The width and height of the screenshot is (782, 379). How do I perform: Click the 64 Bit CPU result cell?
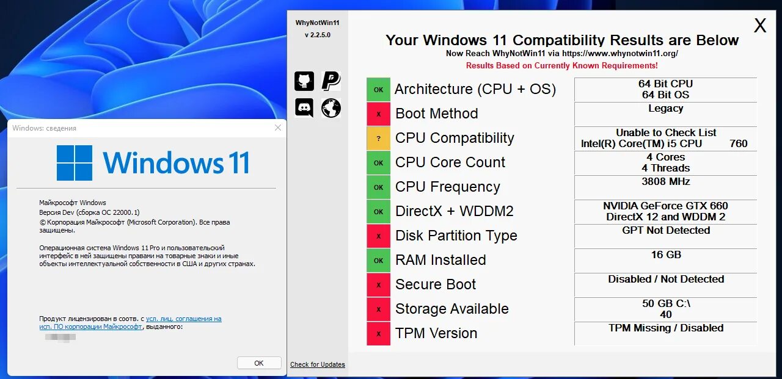pyautogui.click(x=666, y=89)
